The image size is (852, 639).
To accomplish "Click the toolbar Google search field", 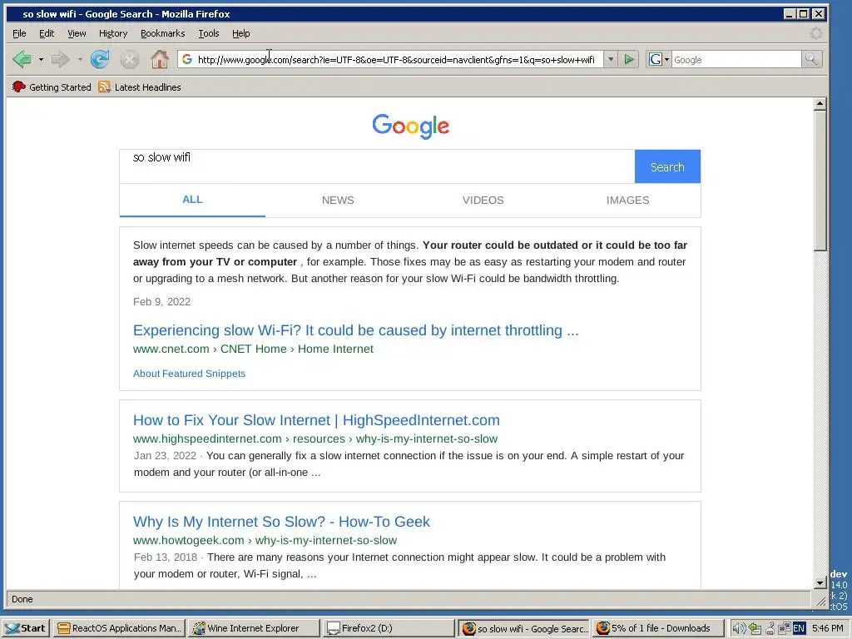I will (x=736, y=60).
